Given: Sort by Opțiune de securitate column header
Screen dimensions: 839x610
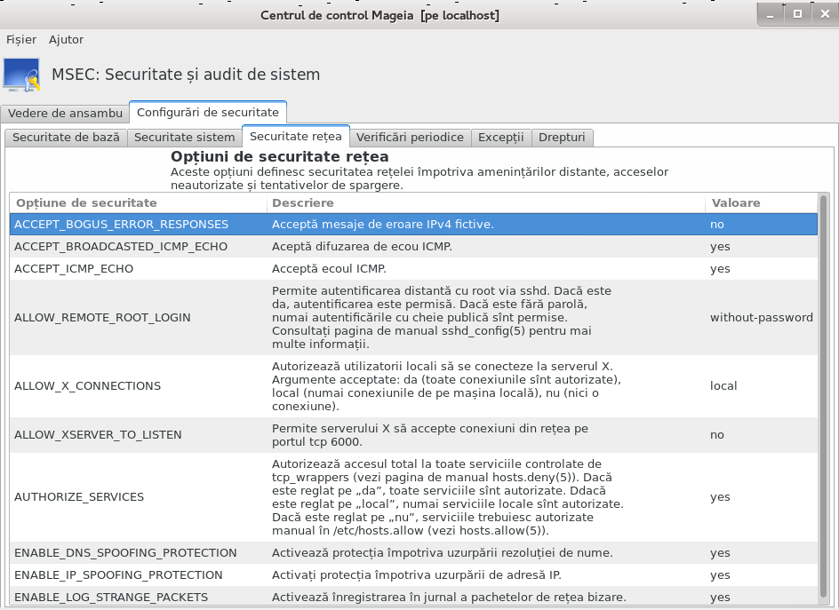Looking at the screenshot, I should coord(138,203).
